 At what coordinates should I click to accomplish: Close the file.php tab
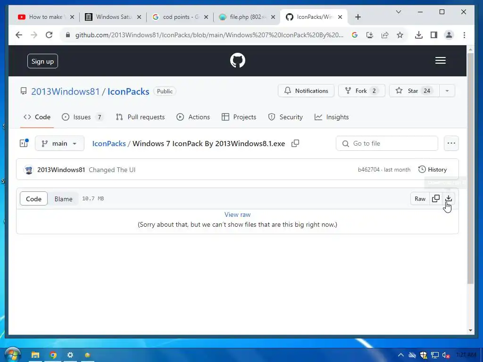pyautogui.click(x=273, y=17)
